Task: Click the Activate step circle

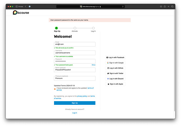Action: (75, 28)
